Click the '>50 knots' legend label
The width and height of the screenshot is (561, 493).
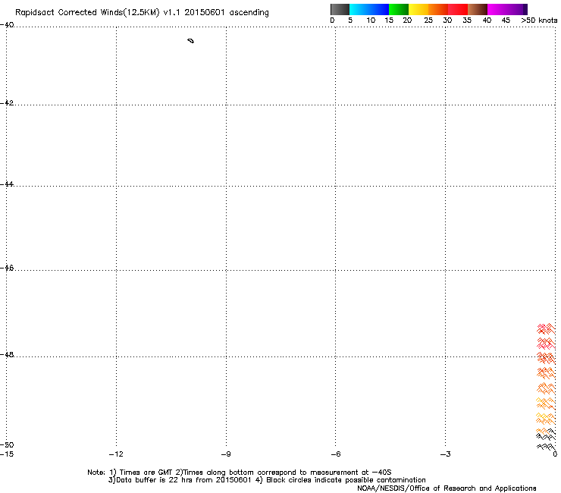coord(539,20)
